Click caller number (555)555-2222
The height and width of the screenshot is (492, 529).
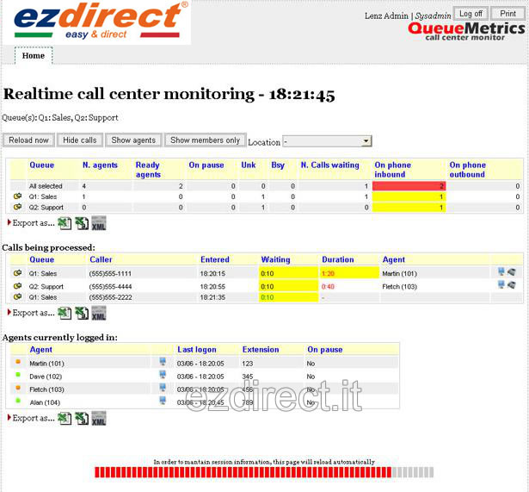pyautogui.click(x=110, y=297)
